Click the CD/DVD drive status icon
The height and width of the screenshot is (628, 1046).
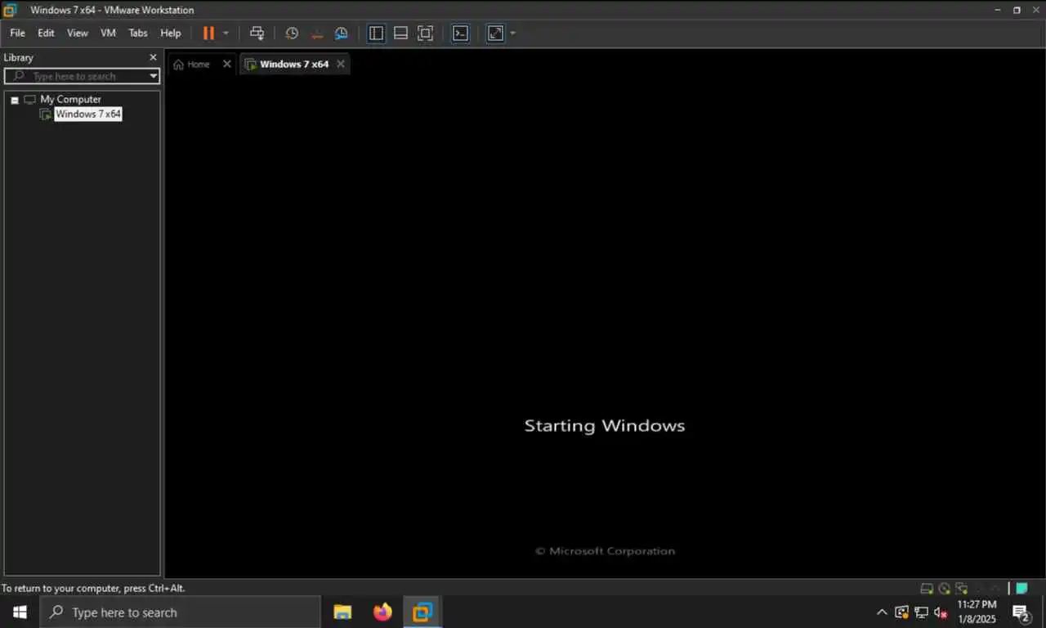pyautogui.click(x=944, y=588)
